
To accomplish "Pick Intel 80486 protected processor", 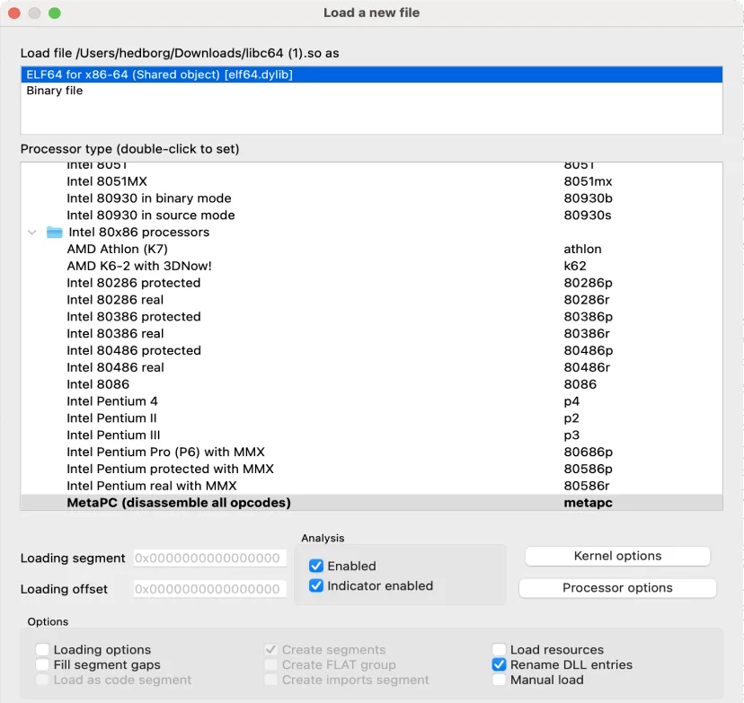I will pyautogui.click(x=371, y=350).
